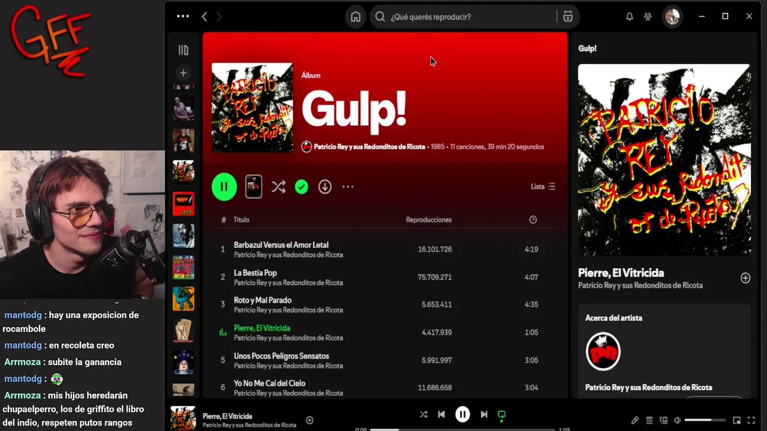Open more options for Gulp! album

348,187
